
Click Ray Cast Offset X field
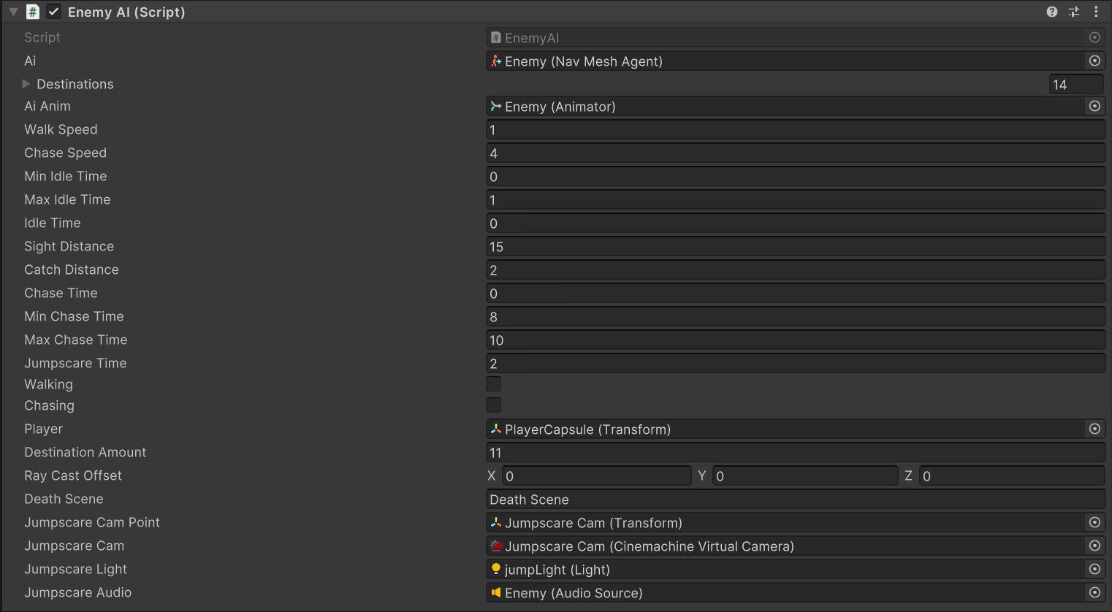coord(596,476)
